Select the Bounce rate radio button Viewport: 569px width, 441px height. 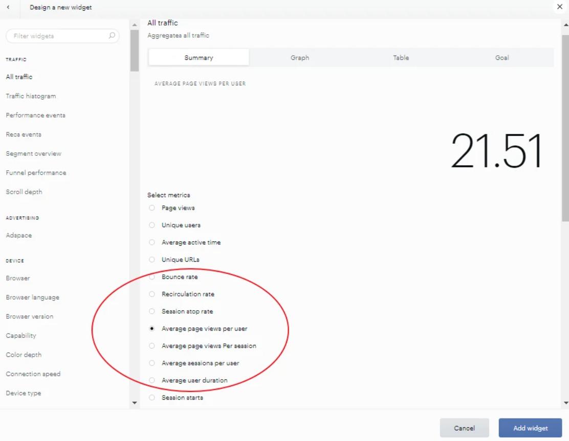point(152,277)
